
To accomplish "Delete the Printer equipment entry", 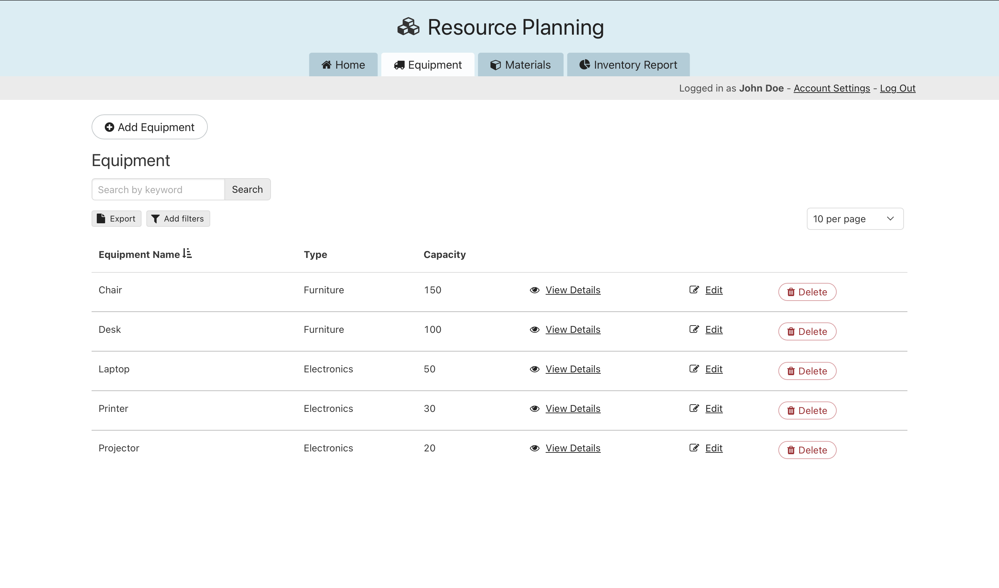I will pyautogui.click(x=807, y=410).
